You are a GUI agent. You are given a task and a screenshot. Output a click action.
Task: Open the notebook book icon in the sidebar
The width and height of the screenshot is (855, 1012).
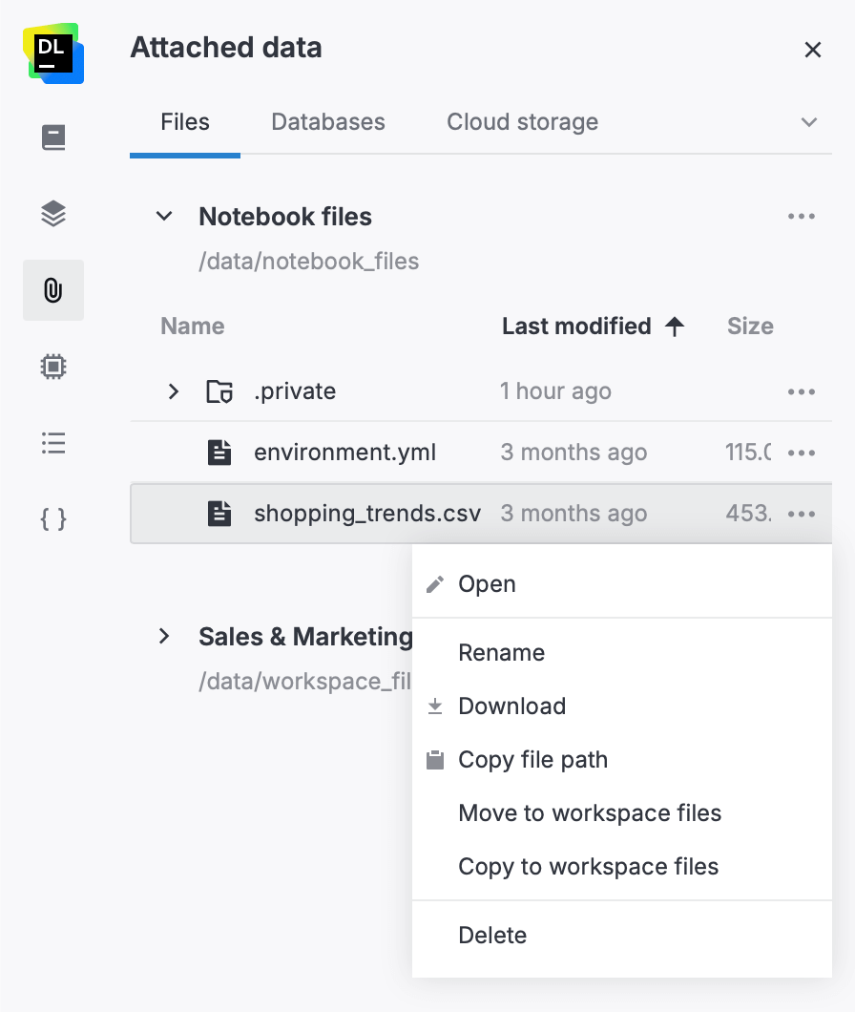pos(52,137)
